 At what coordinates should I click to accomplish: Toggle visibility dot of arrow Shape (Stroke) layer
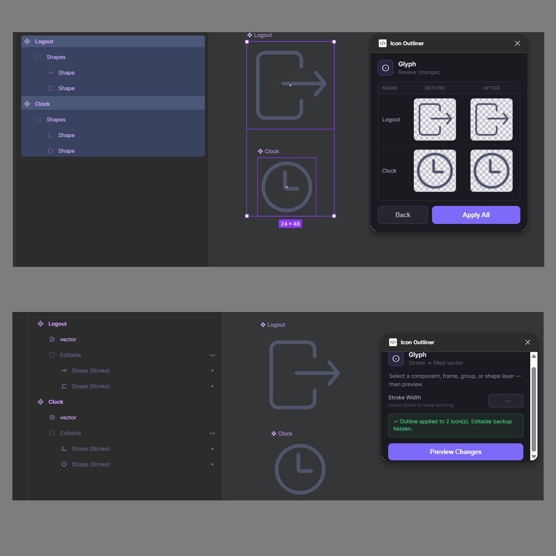click(x=212, y=370)
